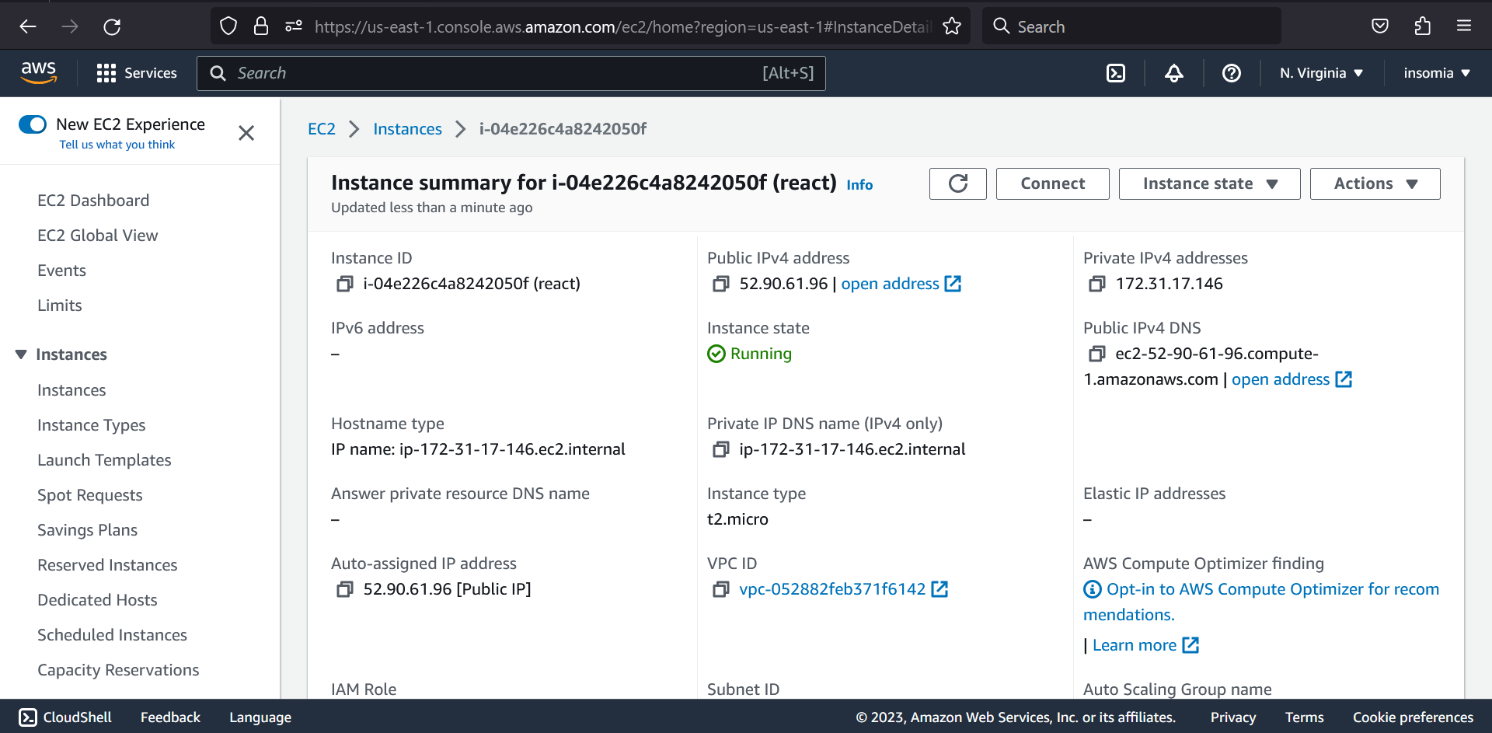Open the Actions menu

coord(1375,183)
